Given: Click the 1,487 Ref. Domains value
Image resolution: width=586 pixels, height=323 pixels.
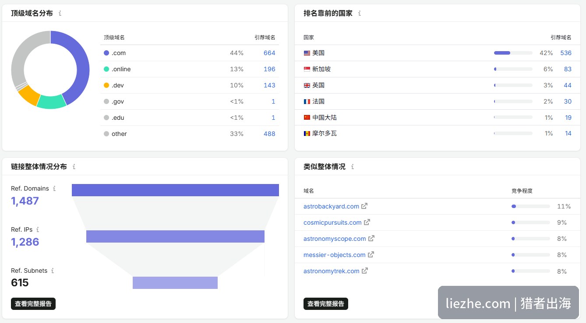Looking at the screenshot, I should [25, 201].
